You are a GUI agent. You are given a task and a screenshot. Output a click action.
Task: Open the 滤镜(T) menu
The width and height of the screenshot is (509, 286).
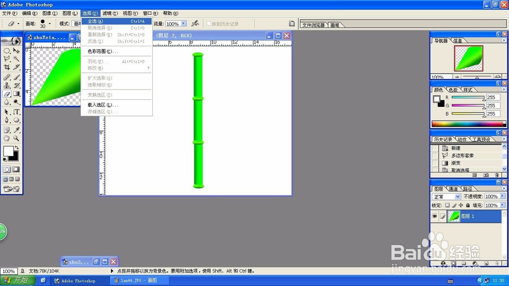coord(110,13)
